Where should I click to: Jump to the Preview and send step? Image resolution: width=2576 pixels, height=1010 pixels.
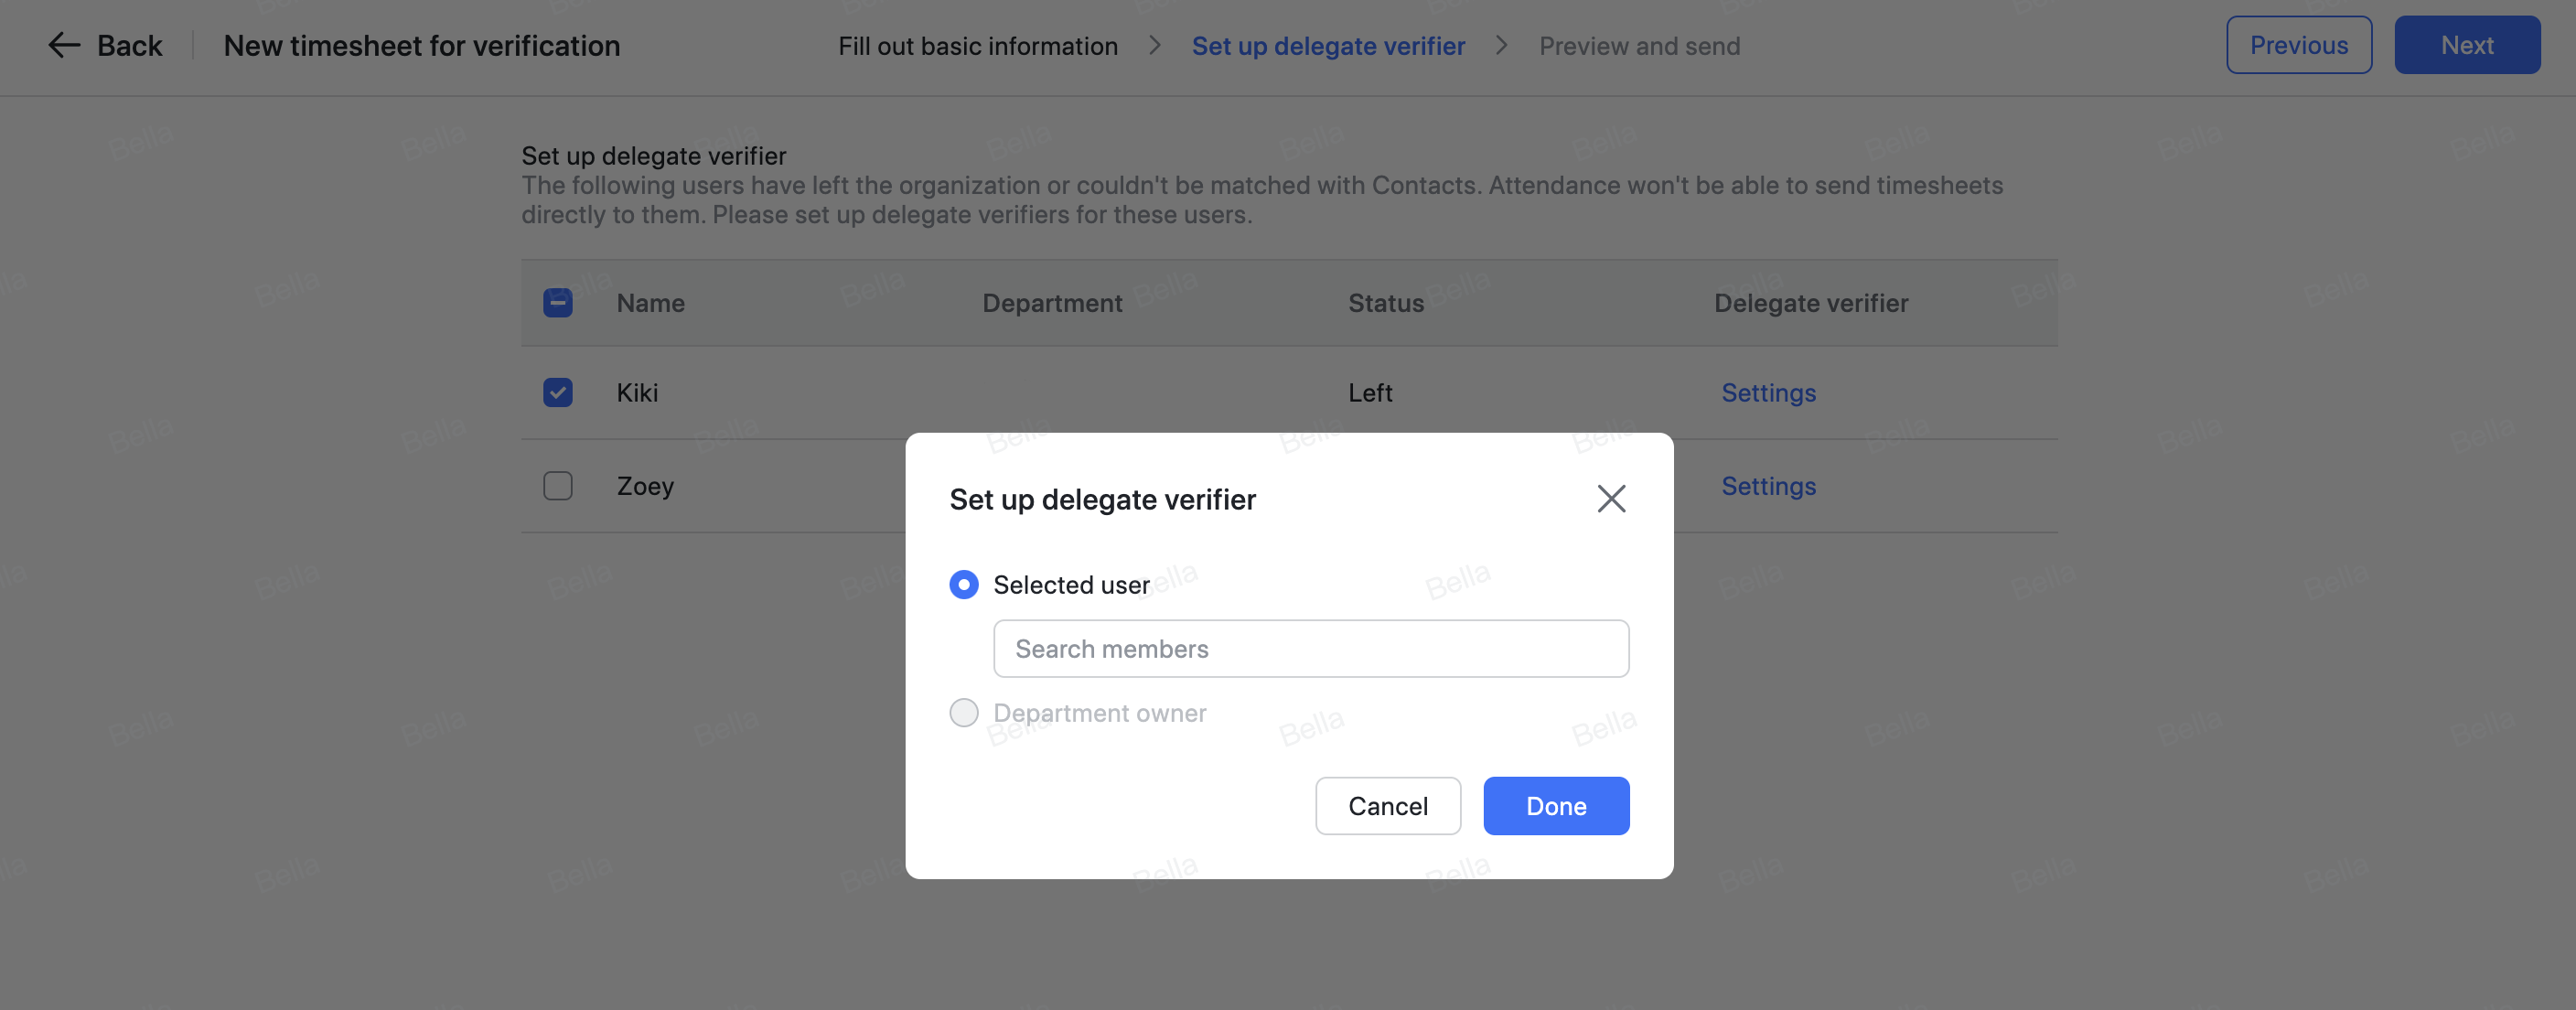1640,45
